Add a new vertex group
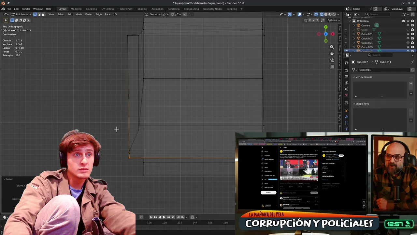The image size is (417, 235). pos(411,84)
